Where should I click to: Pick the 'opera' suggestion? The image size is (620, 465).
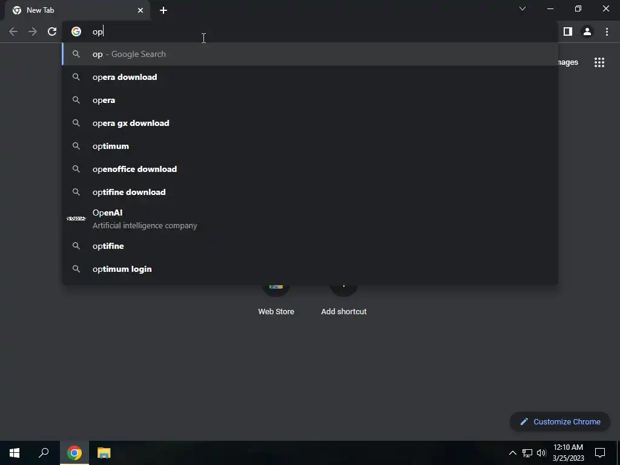click(310, 100)
